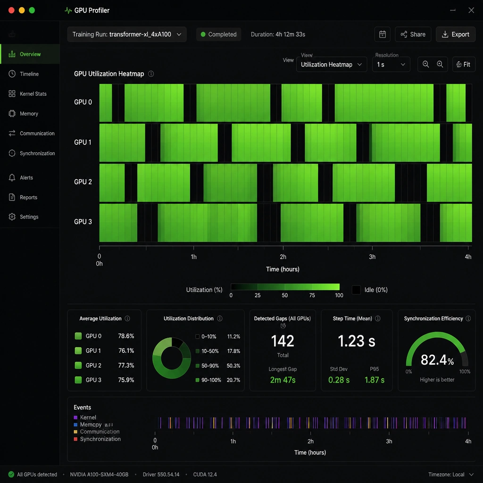Select the GPU 0 heatmap row

point(285,102)
